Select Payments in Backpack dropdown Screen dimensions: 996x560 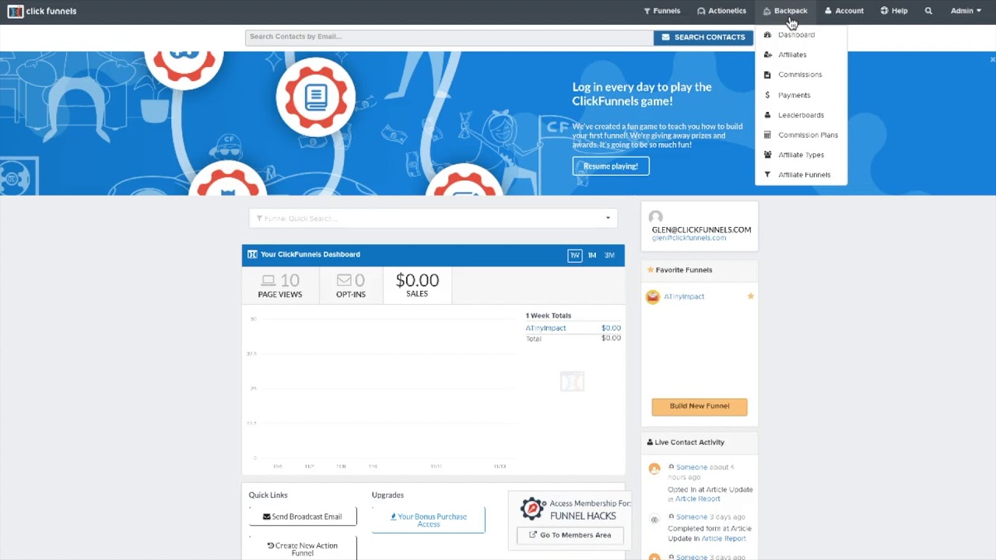coord(794,95)
